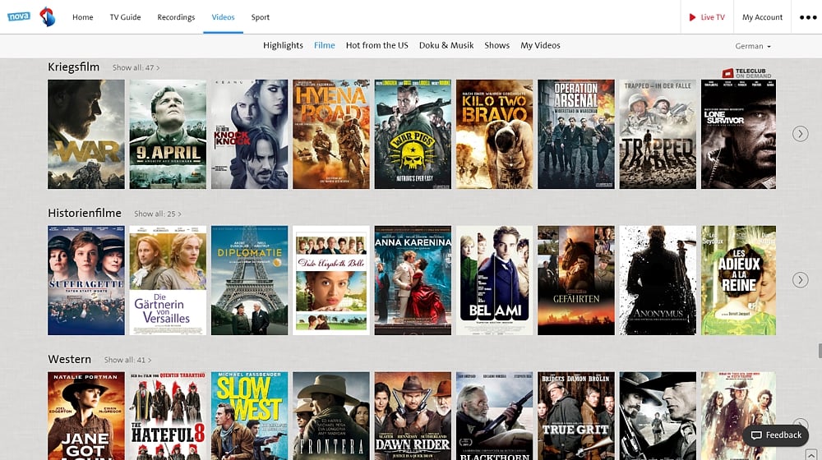Open the Lone Survivor poster
The image size is (822, 460).
point(739,134)
